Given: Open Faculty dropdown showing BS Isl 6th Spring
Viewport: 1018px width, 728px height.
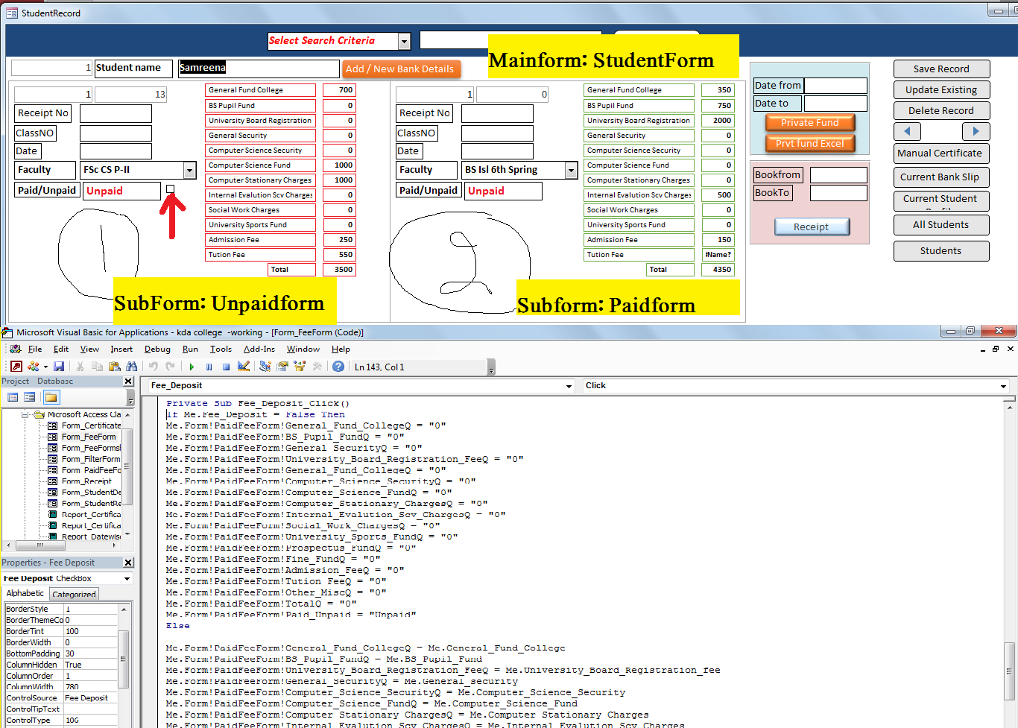Looking at the screenshot, I should (572, 171).
